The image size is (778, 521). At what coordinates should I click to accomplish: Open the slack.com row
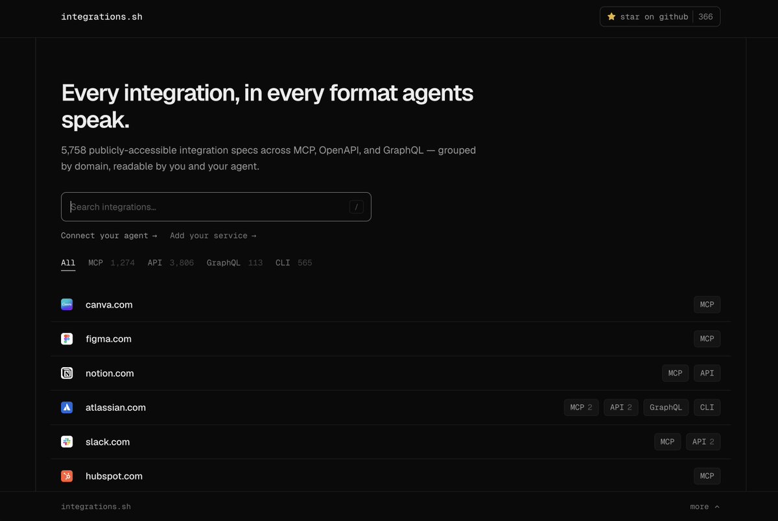(x=390, y=442)
